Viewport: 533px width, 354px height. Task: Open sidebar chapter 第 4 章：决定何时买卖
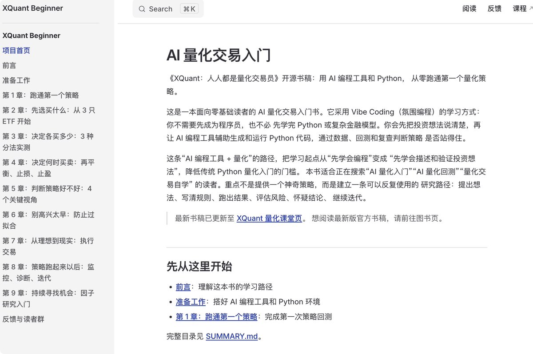click(x=48, y=168)
